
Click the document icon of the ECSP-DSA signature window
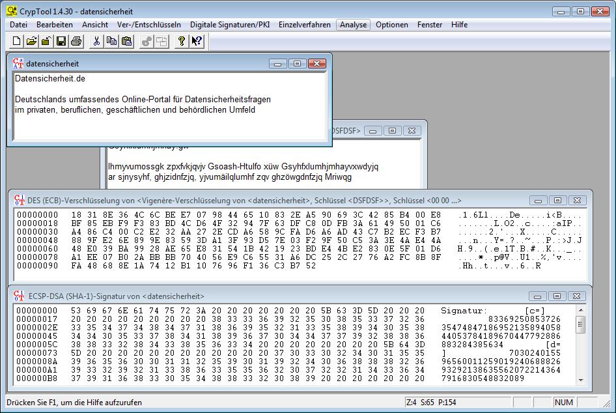coord(19,296)
